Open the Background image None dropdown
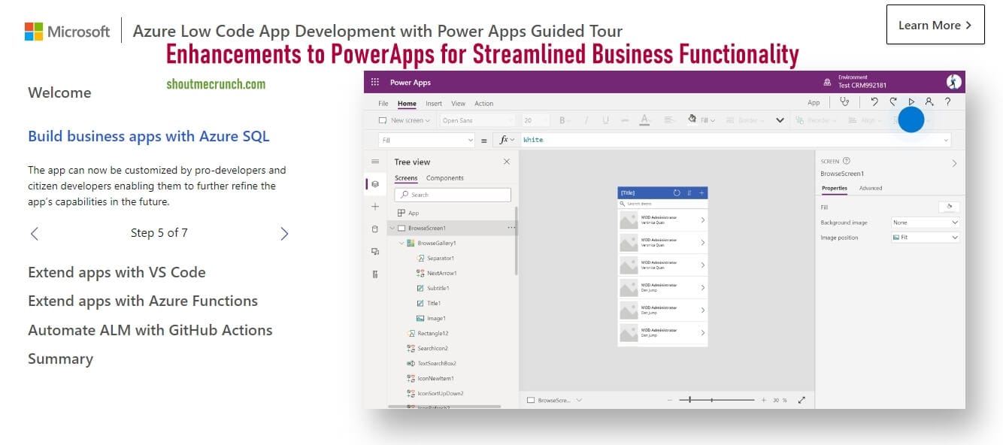This screenshot has height=445, width=1003. (x=925, y=222)
